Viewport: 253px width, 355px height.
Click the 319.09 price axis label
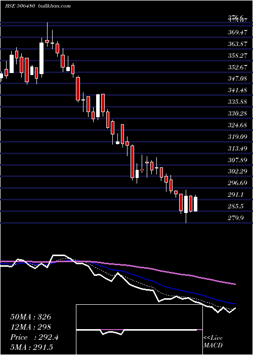point(237,137)
